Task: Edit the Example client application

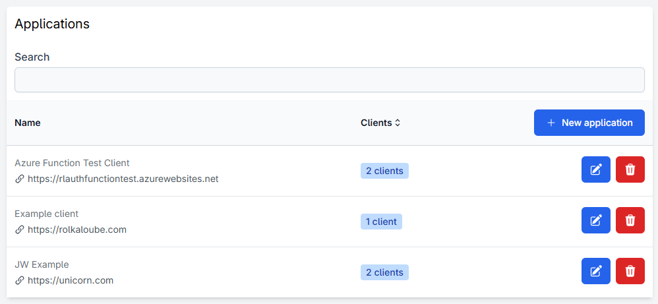Action: 596,220
